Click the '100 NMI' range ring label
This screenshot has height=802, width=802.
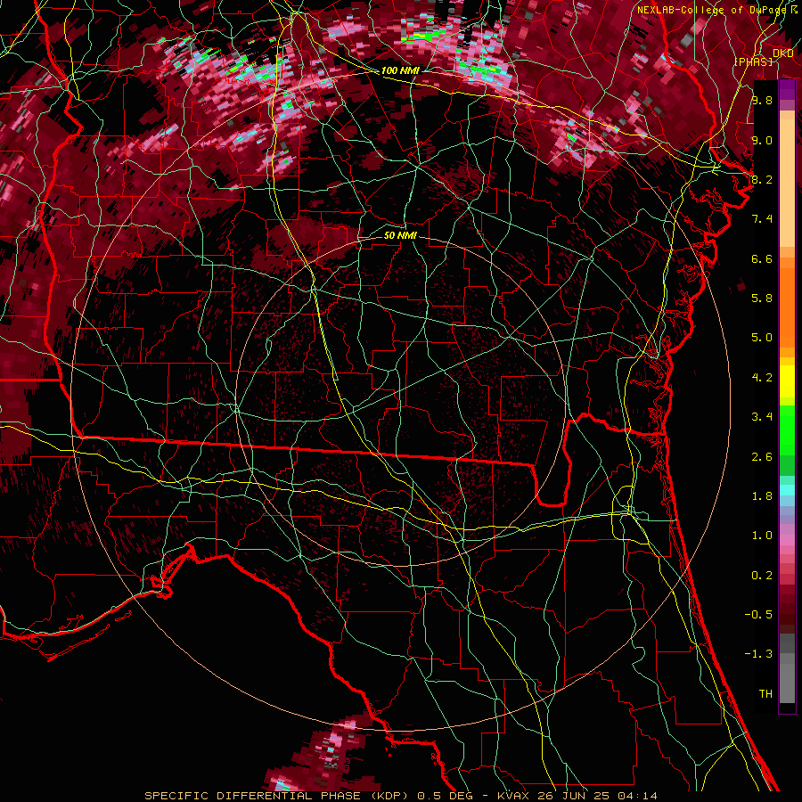400,70
